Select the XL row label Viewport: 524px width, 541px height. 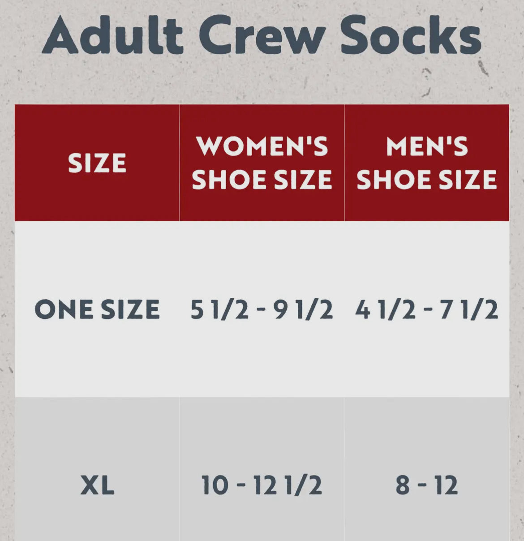pos(97,485)
